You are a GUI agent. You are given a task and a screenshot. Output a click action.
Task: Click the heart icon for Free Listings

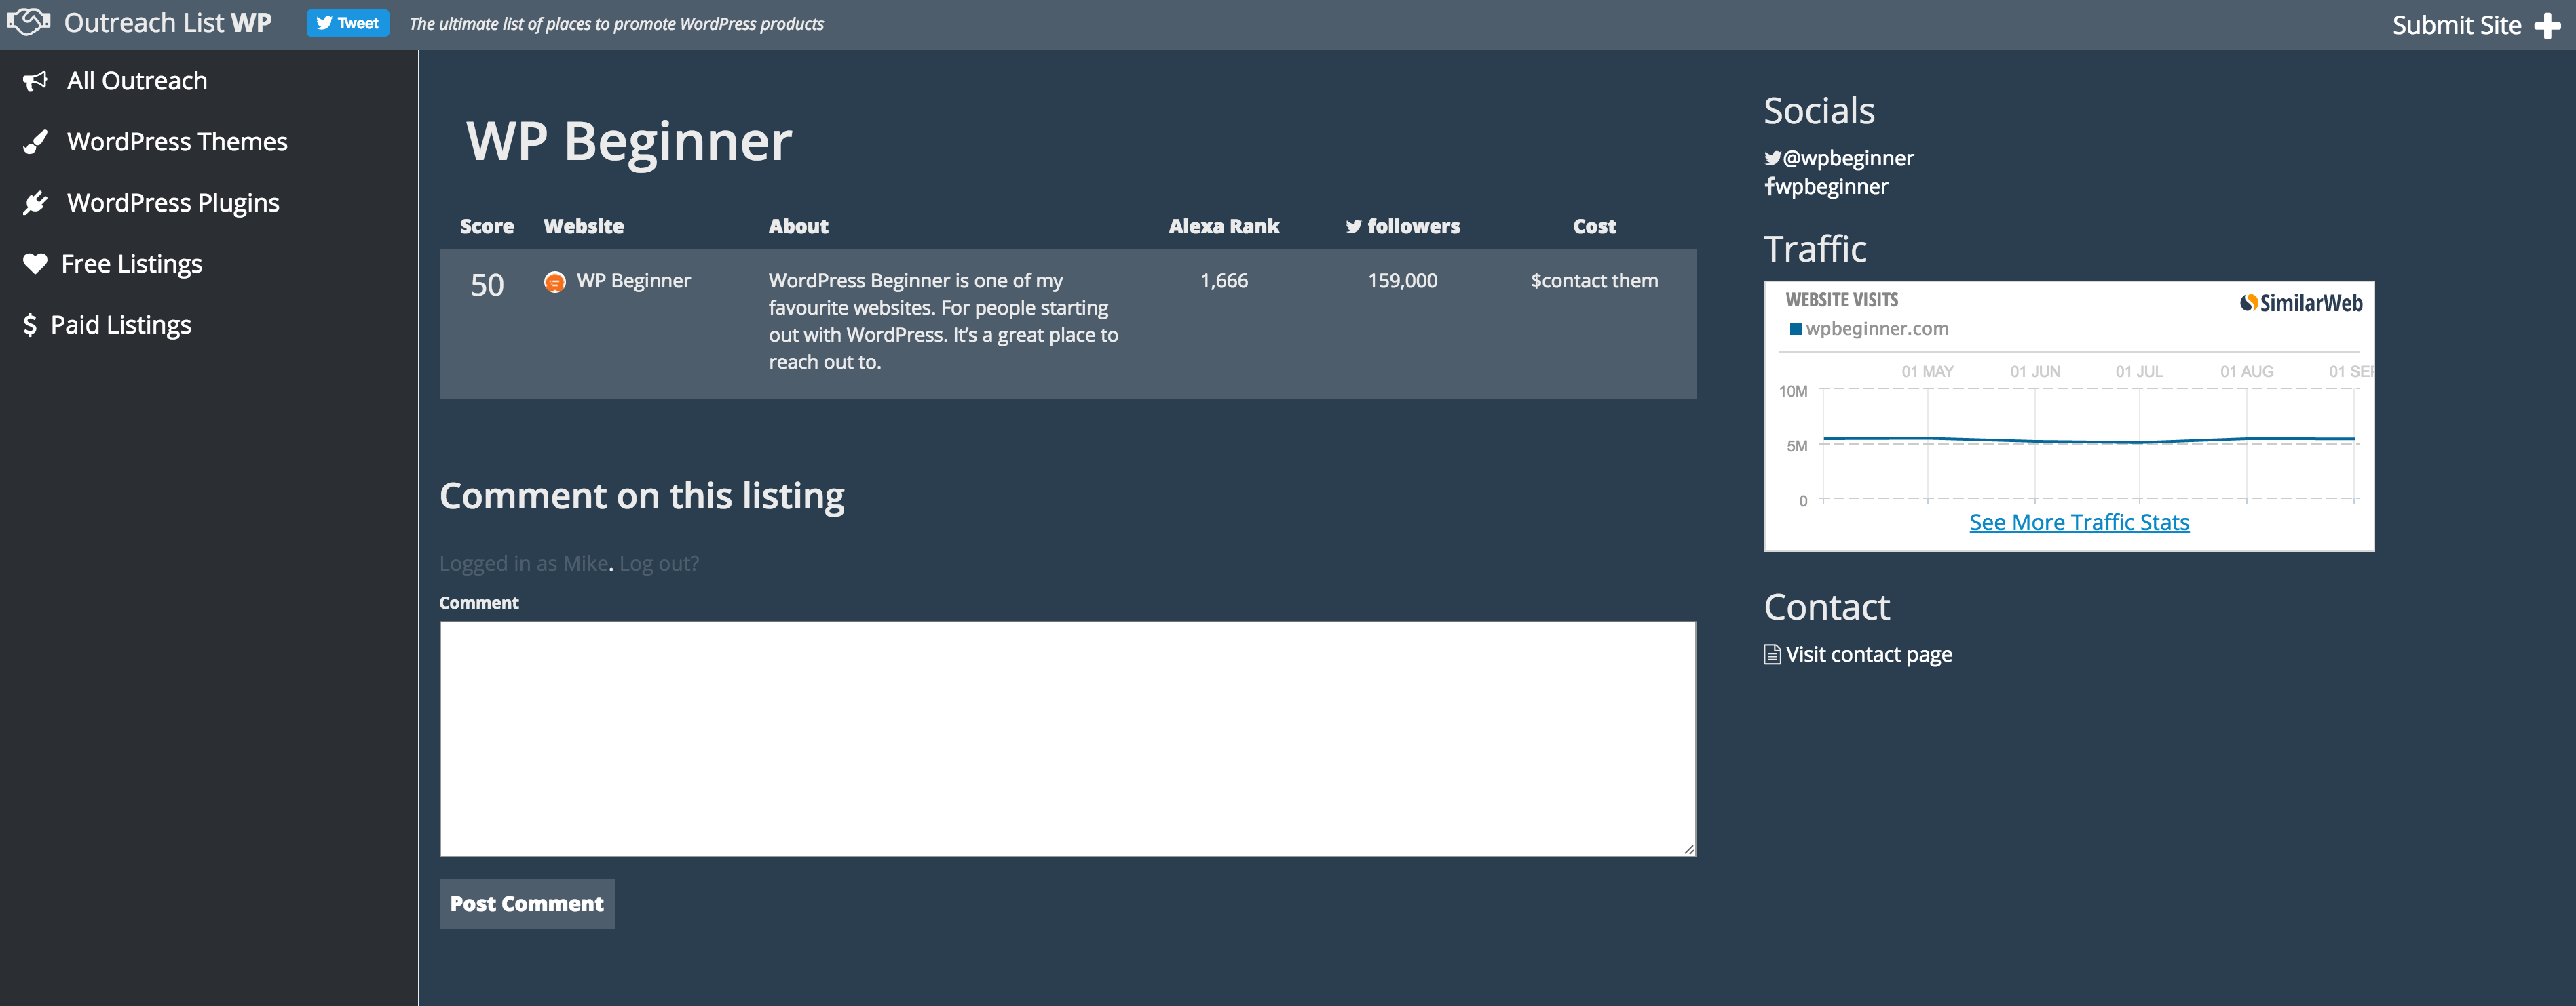(35, 264)
